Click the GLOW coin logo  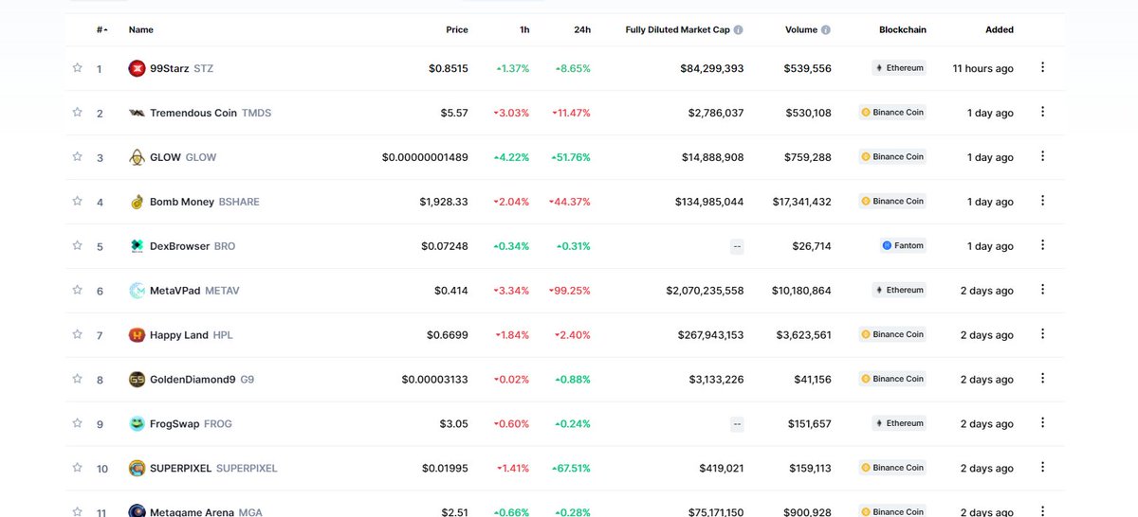137,157
